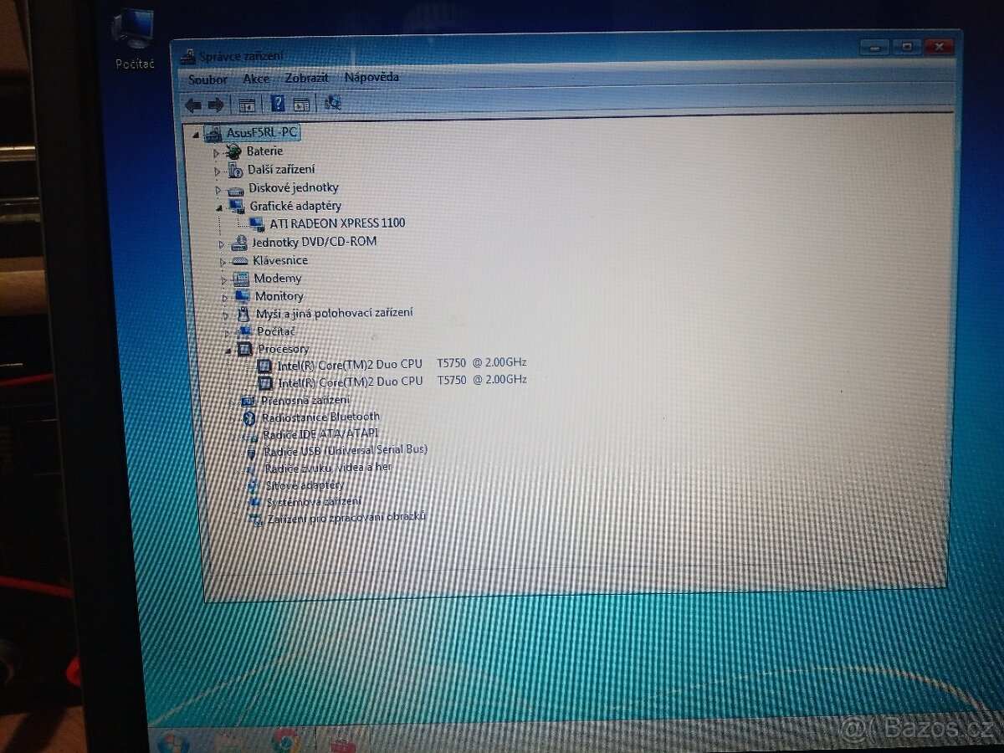Screen dimensions: 1004x753
Task: Open the Soubor menu
Action: (x=207, y=79)
